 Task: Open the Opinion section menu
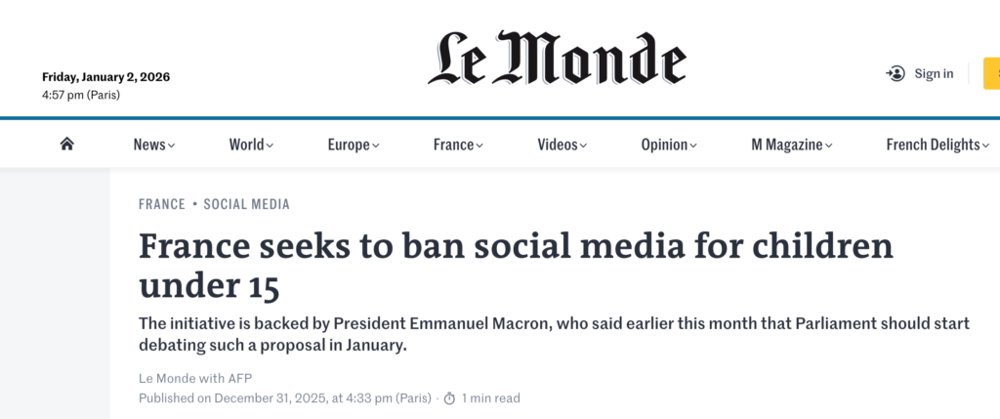point(668,145)
